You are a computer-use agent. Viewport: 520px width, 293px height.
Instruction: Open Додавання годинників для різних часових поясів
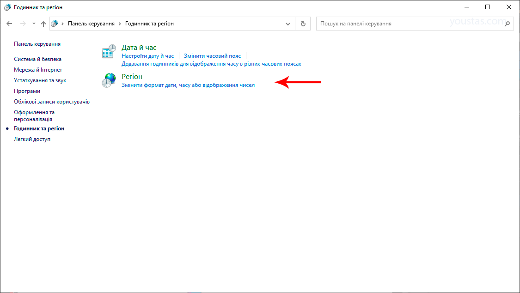211,64
